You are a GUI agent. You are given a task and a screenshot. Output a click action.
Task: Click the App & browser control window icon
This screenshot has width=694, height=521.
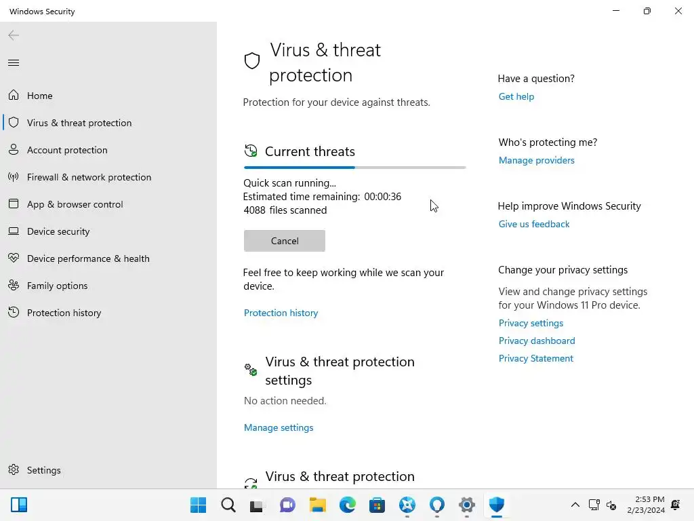(14, 204)
